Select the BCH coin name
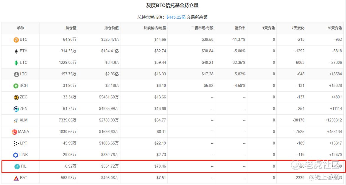Viewport: 346px width, 185px height. click(x=24, y=85)
